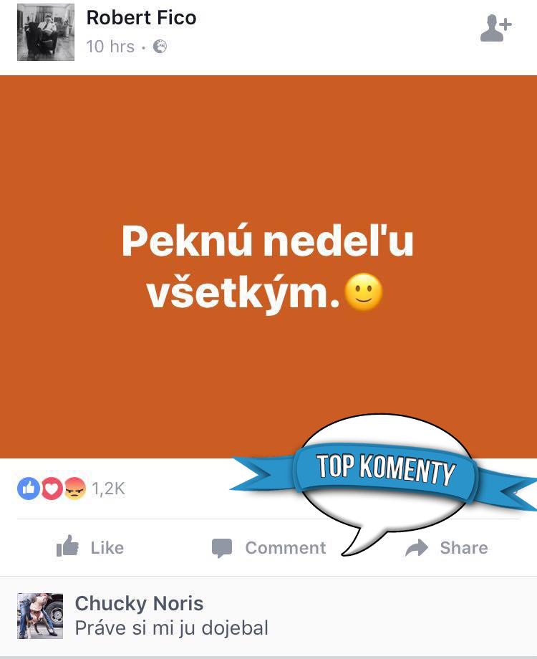Open Robert Fico's profile picture
Image resolution: width=537 pixels, height=659 pixels.
(46, 32)
